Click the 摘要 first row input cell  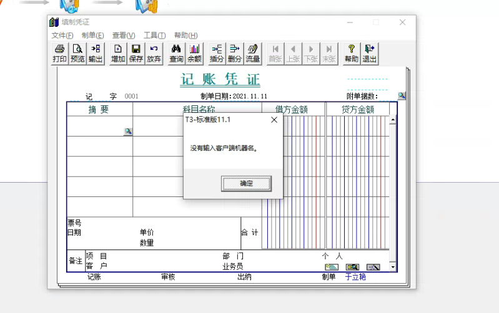99,126
